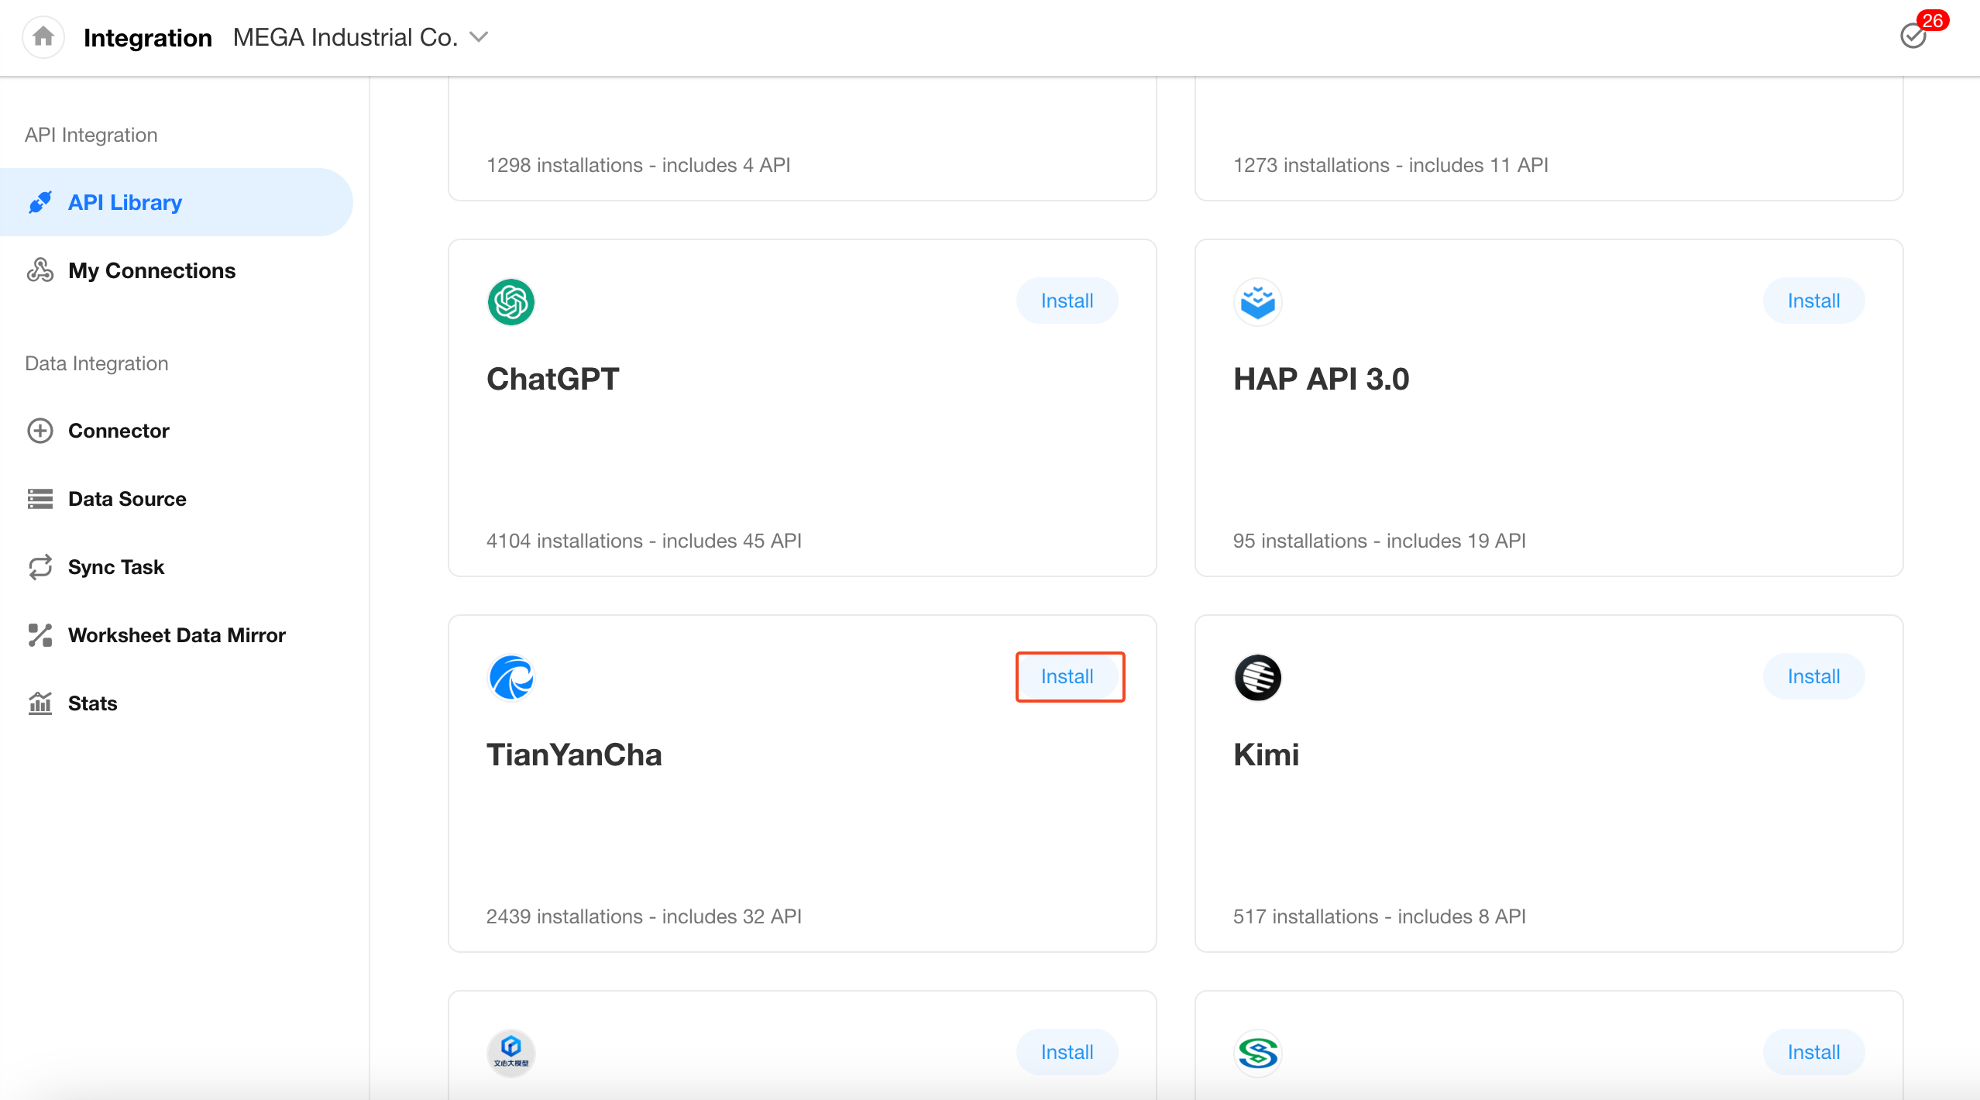Install the Kimi API

point(1813,676)
